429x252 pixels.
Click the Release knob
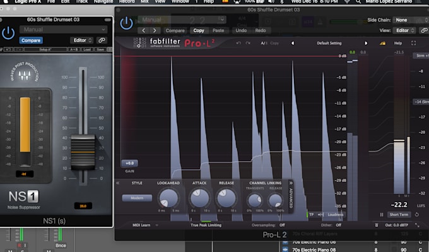(226, 198)
